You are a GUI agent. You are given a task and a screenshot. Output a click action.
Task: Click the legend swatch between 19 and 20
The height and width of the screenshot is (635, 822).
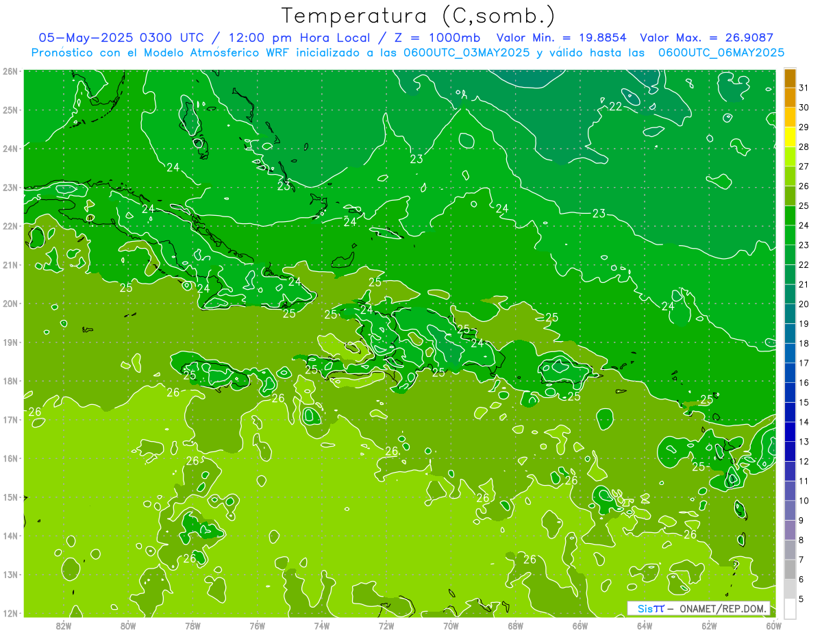790,313
